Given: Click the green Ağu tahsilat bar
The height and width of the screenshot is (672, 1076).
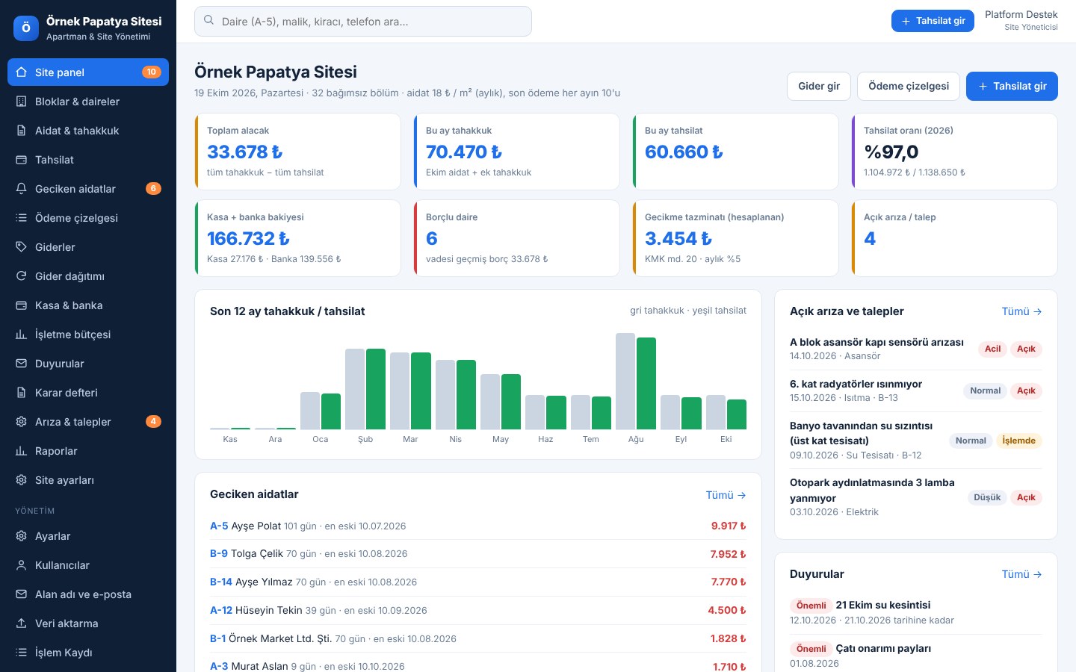Looking at the screenshot, I should click(x=646, y=384).
